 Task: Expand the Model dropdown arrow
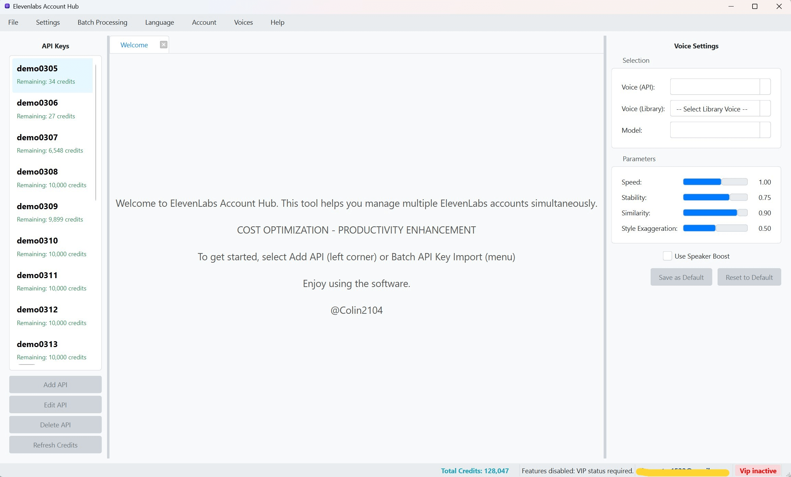765,130
